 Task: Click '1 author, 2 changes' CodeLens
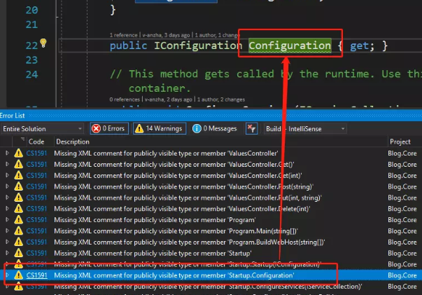(221, 100)
